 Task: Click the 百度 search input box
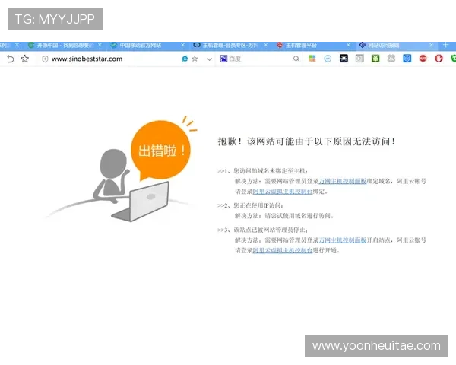[260, 59]
